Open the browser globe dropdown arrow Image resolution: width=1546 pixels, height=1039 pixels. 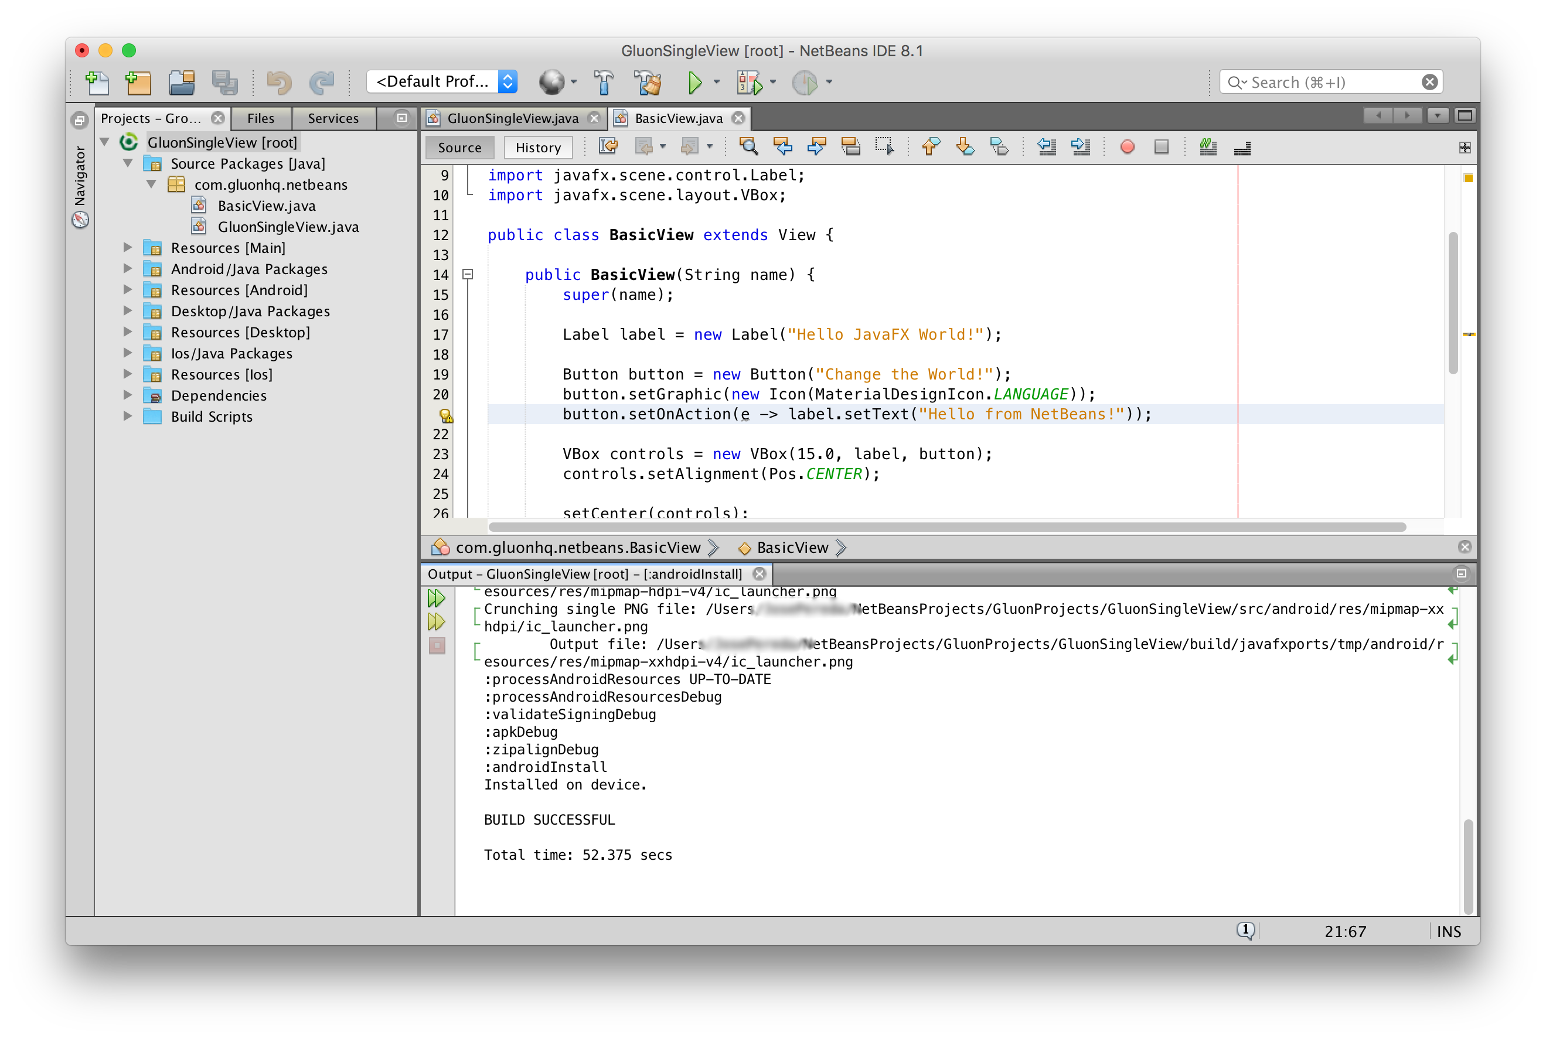574,82
